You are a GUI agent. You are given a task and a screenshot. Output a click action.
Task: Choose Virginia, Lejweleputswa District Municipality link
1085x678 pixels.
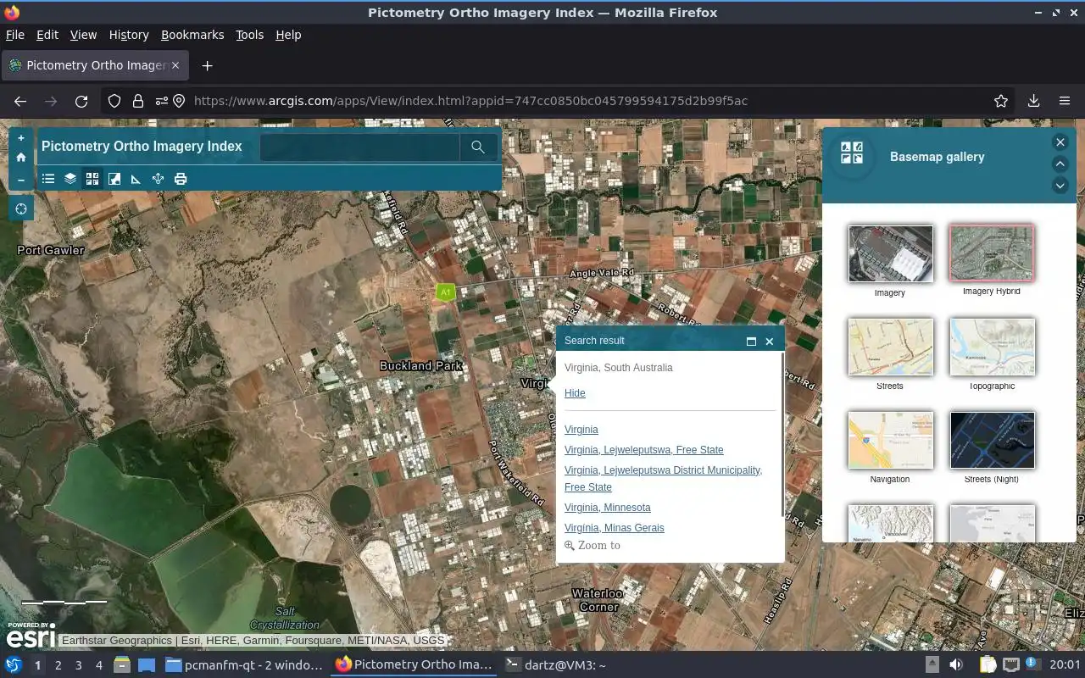663,479
